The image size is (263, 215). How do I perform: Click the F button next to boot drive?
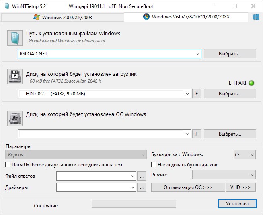click(x=197, y=94)
